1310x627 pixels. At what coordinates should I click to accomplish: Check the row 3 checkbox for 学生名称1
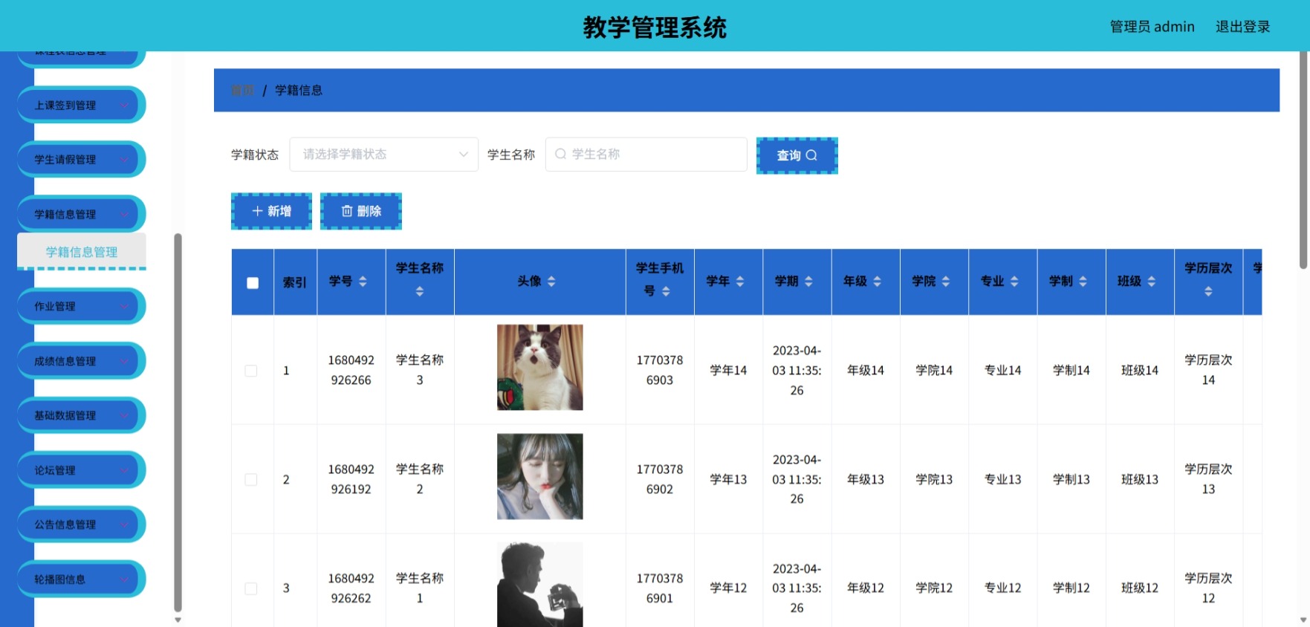click(251, 588)
